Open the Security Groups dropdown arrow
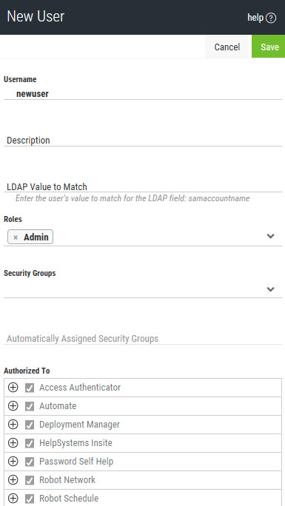The width and height of the screenshot is (285, 506). click(270, 289)
